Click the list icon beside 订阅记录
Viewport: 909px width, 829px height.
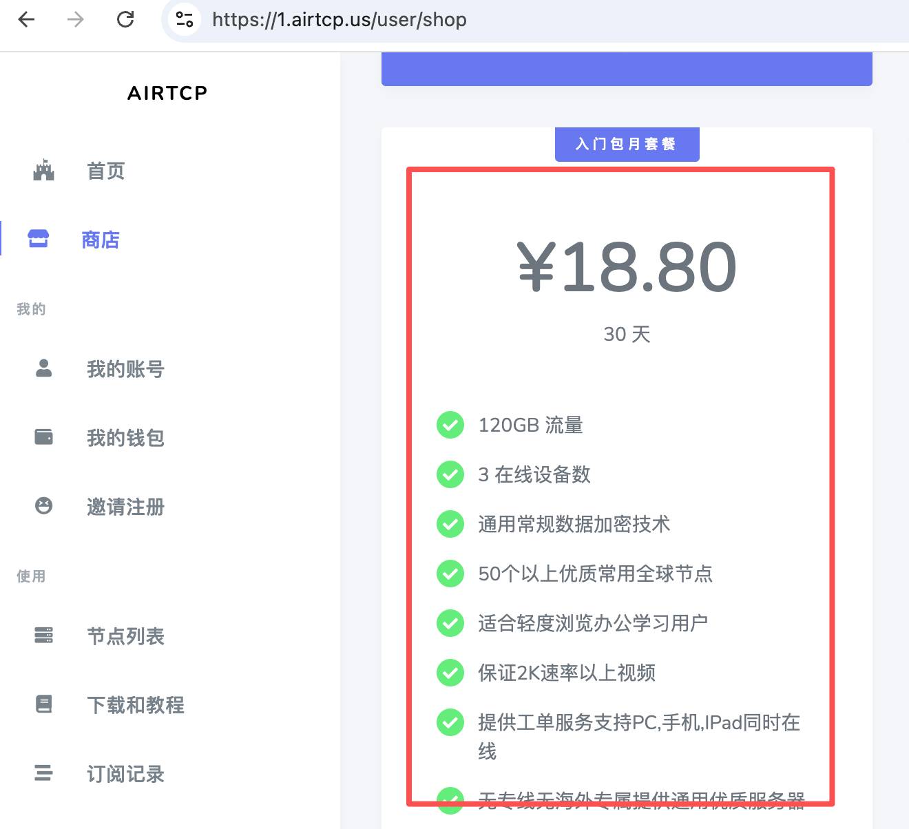click(43, 773)
